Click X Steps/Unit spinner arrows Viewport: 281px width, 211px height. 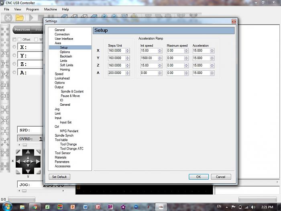[128, 51]
